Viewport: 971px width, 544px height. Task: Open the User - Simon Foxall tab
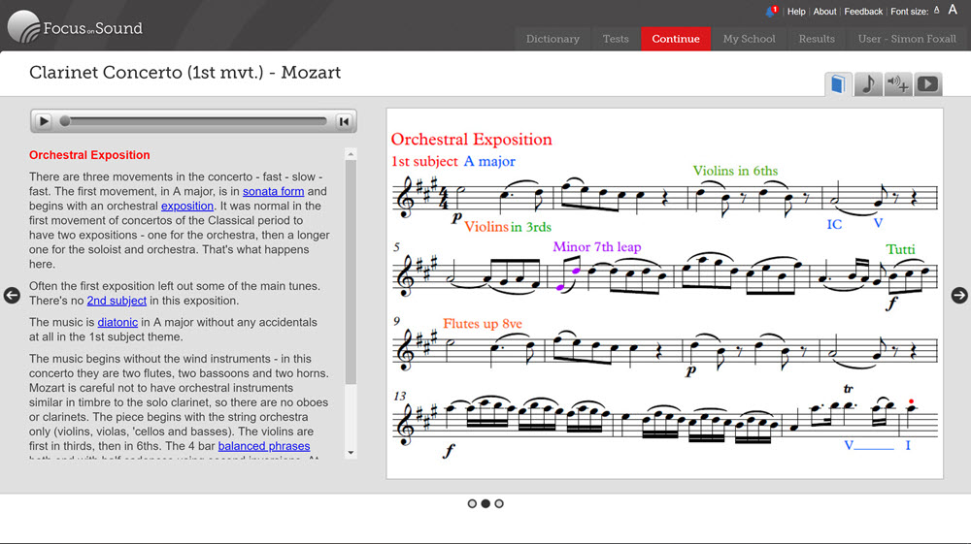click(x=907, y=39)
